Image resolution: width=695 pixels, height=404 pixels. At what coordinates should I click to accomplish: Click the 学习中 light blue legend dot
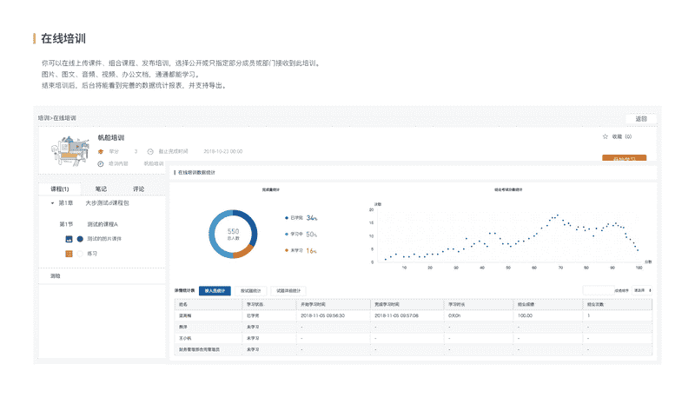[287, 235]
